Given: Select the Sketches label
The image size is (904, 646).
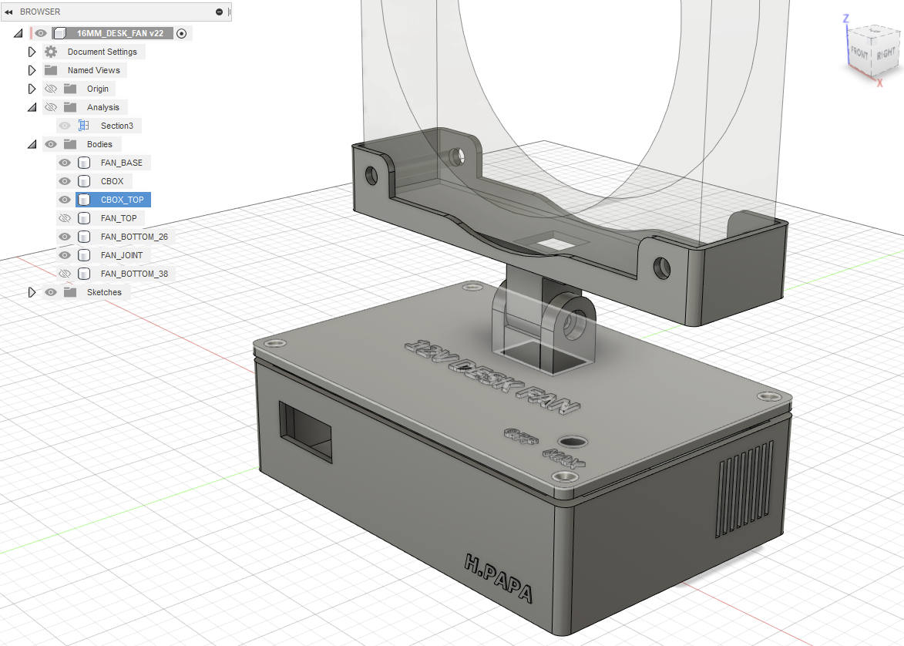Looking at the screenshot, I should pyautogui.click(x=104, y=292).
